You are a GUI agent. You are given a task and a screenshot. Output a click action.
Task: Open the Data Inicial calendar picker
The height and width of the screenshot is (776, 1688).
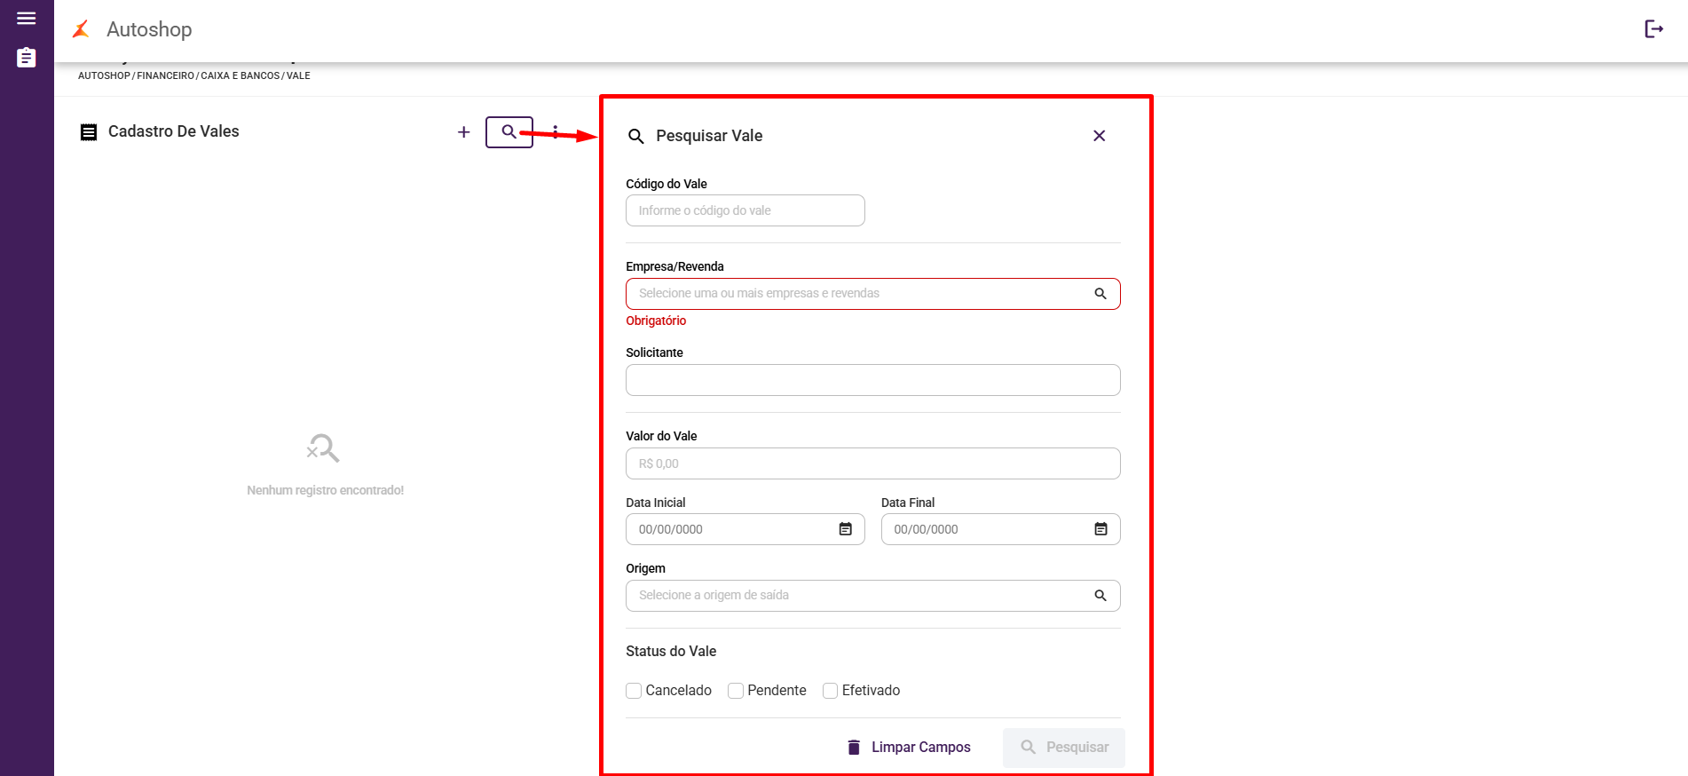tap(845, 529)
